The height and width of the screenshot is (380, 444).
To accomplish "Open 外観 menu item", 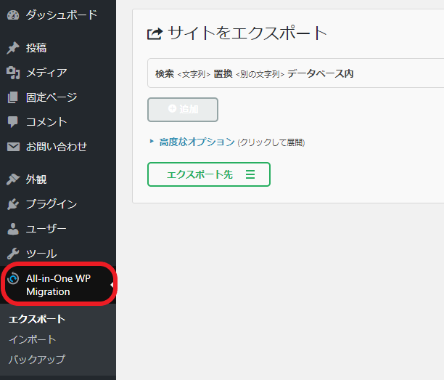I will [36, 179].
